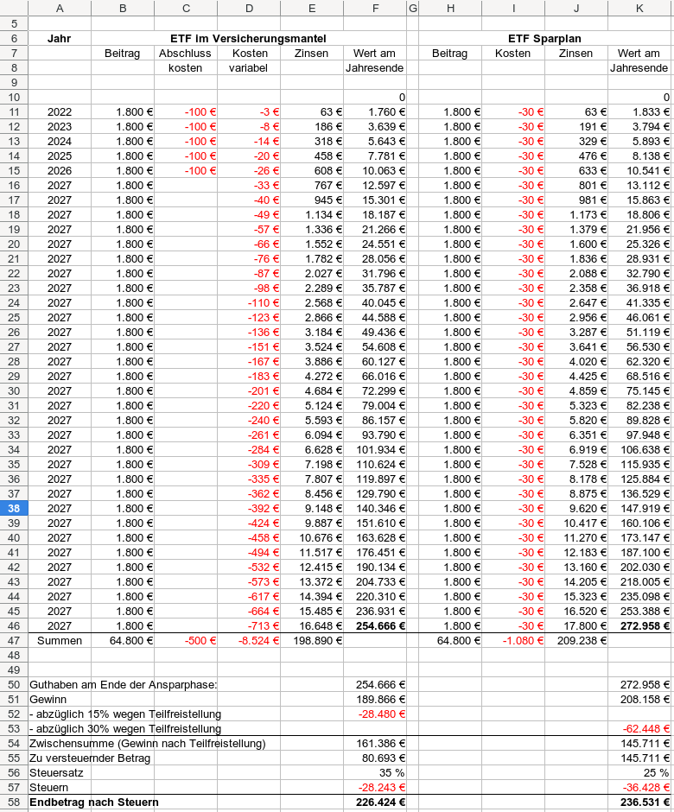
Task: Click the 'Jahr' header cell
Action: (x=60, y=38)
